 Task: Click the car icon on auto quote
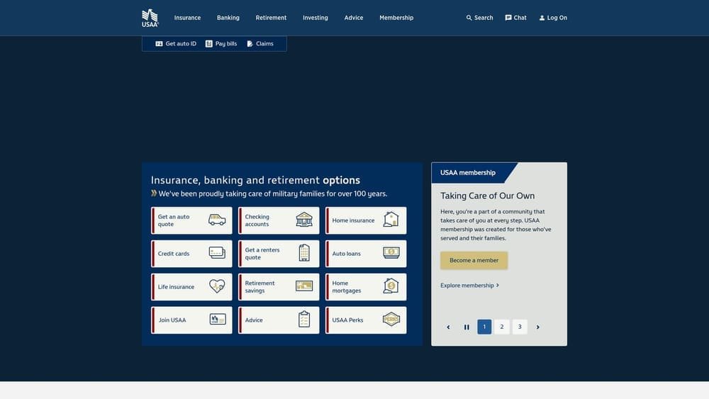217,220
